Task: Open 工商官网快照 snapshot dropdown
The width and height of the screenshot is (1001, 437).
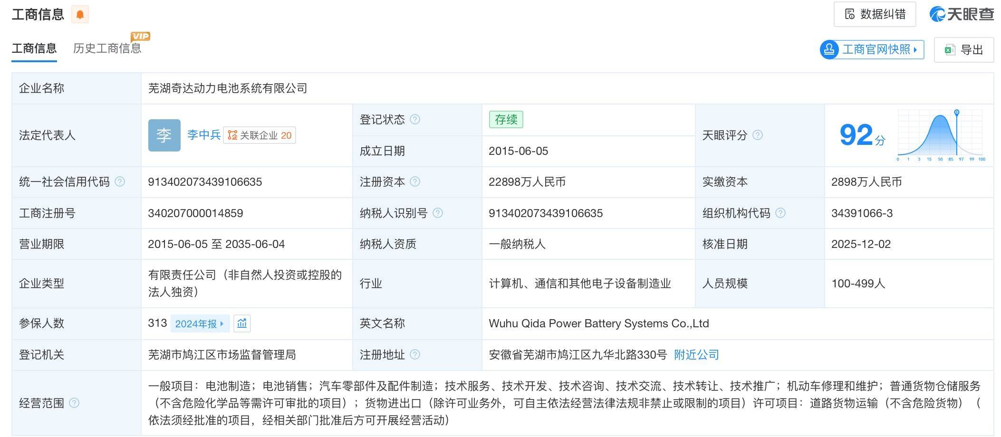Action: (x=872, y=50)
